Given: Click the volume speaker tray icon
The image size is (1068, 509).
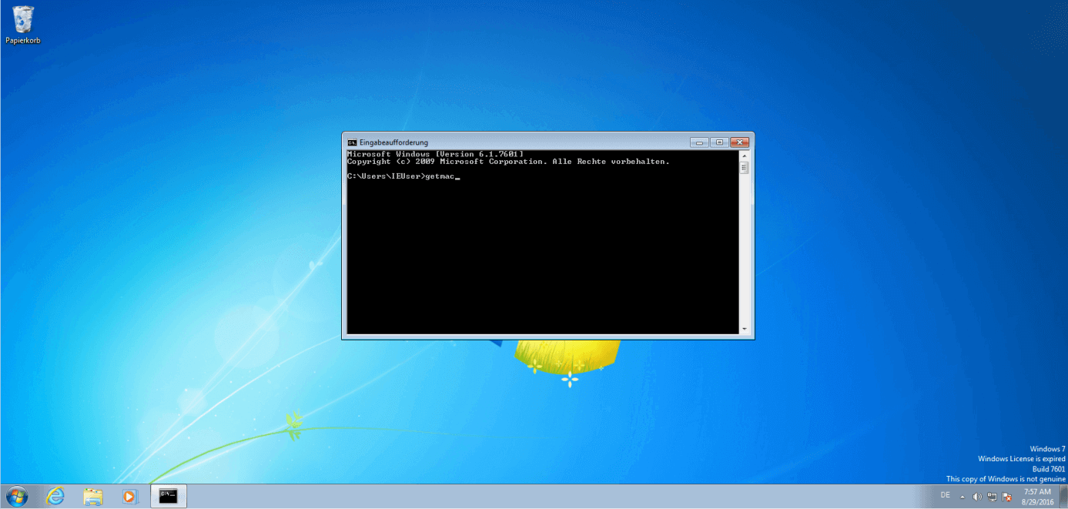Looking at the screenshot, I should tap(977, 497).
